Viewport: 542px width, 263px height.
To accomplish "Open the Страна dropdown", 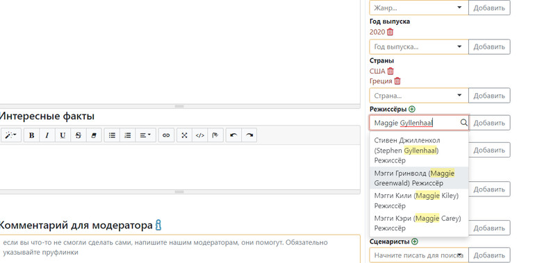I will 419,95.
